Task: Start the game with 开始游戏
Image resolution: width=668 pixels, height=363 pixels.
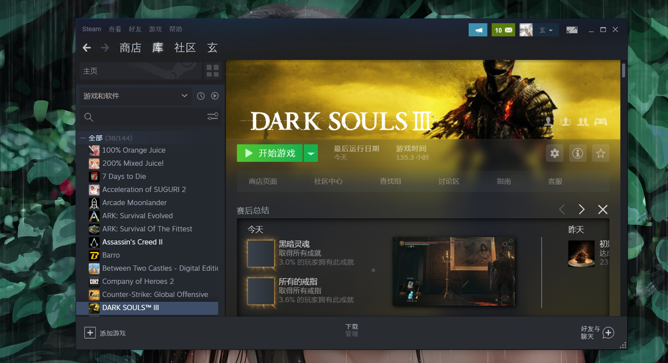Action: (x=270, y=153)
